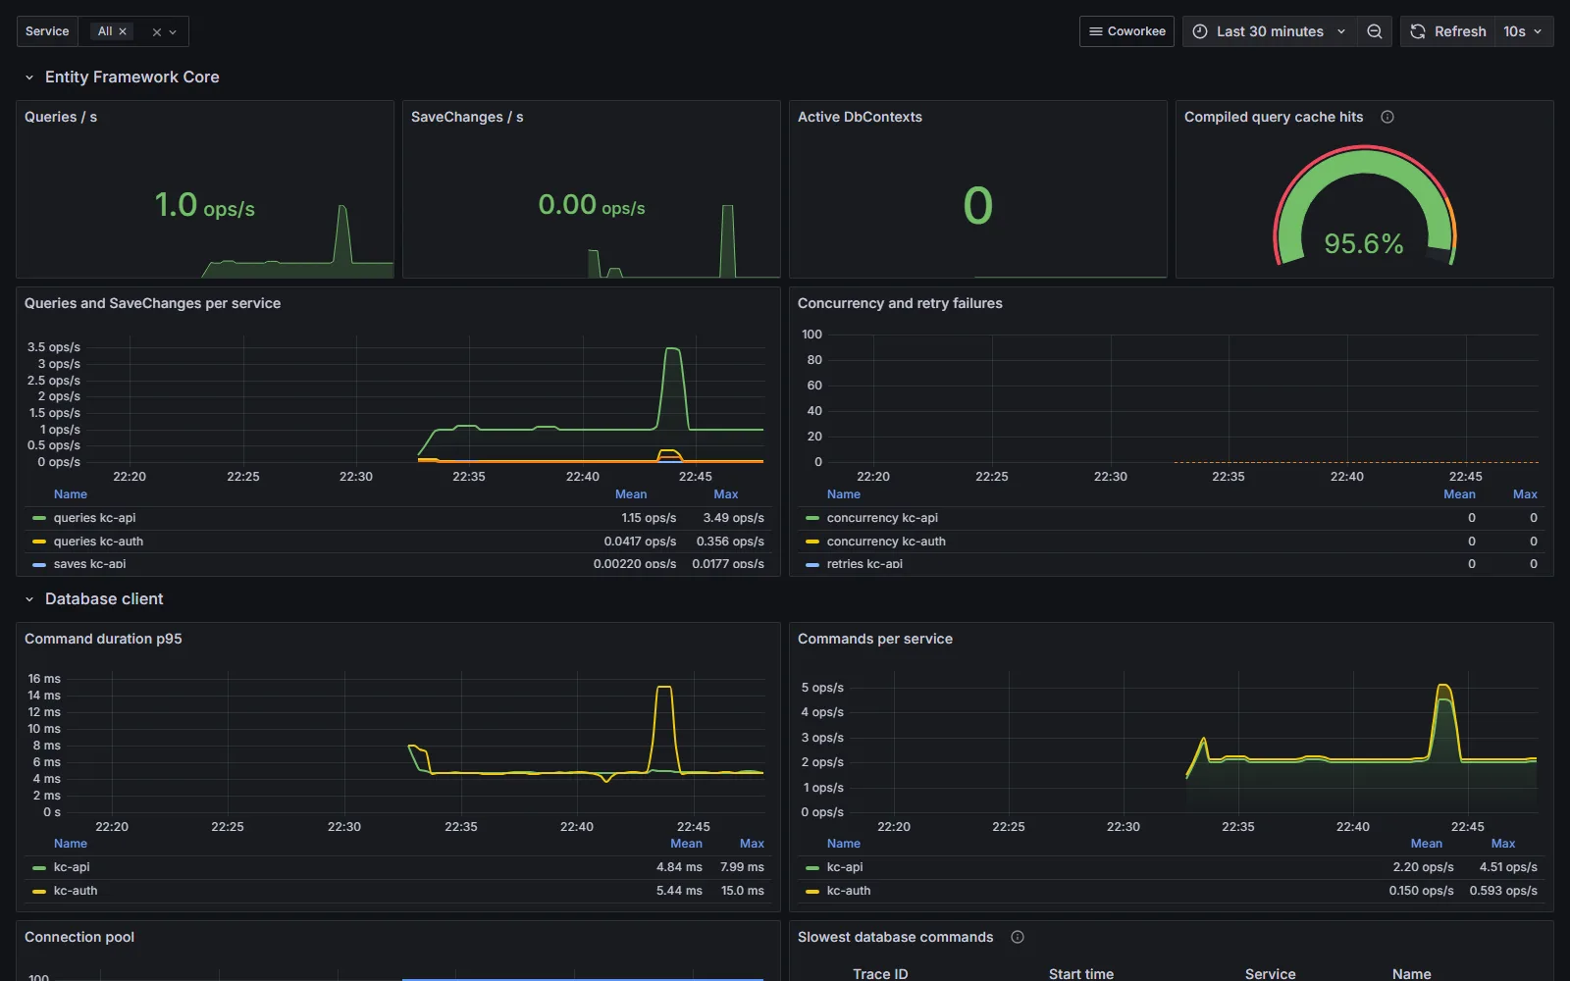Image resolution: width=1570 pixels, height=981 pixels.
Task: Zoom out the time range
Action: click(1375, 31)
